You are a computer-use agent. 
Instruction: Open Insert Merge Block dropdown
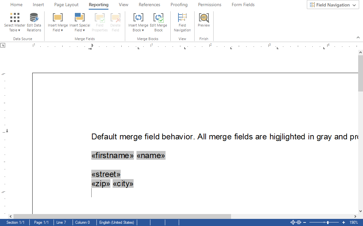(138, 23)
